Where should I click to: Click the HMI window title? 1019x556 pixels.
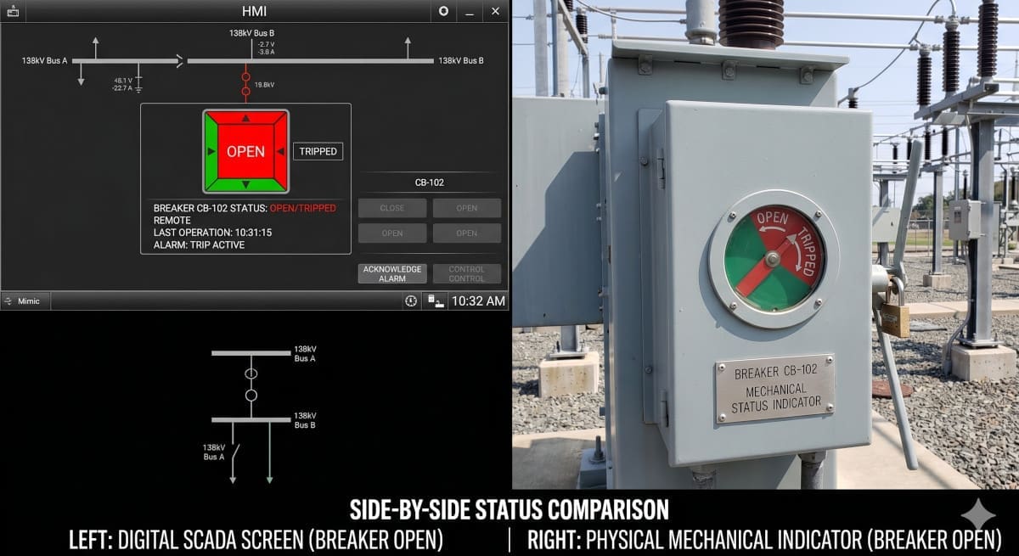[x=255, y=11]
